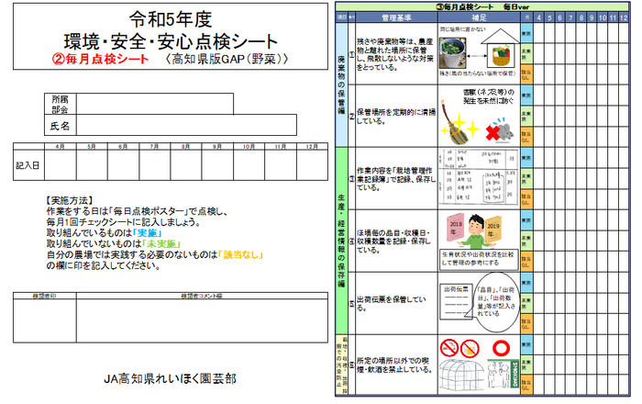642x404 pixels.
Task: Click the 生産・経営情報の保存編 section label
Action: tap(341, 241)
